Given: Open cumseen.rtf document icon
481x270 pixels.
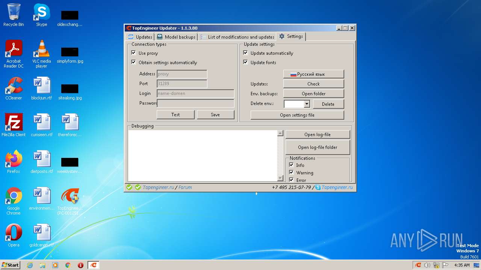Looking at the screenshot, I should click(x=41, y=125).
